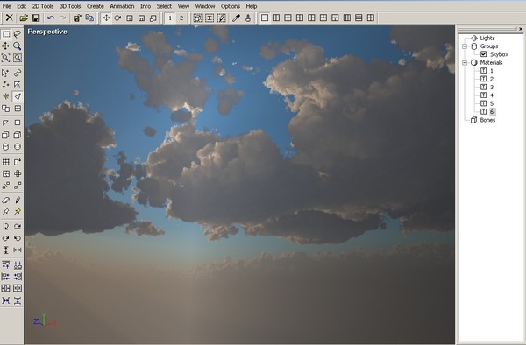Screen dimensions: 526x345
Task: Open the Options menu
Action: (x=230, y=6)
